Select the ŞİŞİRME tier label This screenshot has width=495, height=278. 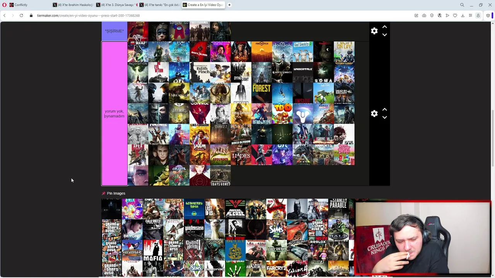point(114,31)
